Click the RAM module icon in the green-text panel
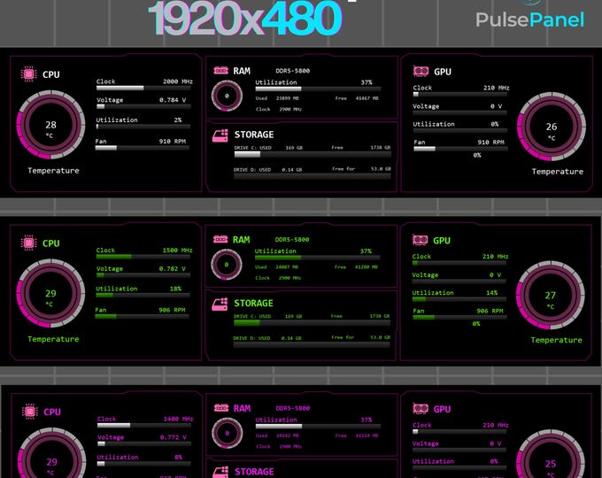The height and width of the screenshot is (478, 602). (x=220, y=240)
